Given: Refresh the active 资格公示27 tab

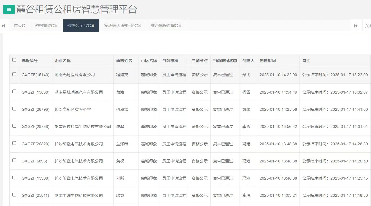Looking at the screenshot, I should (89, 25).
